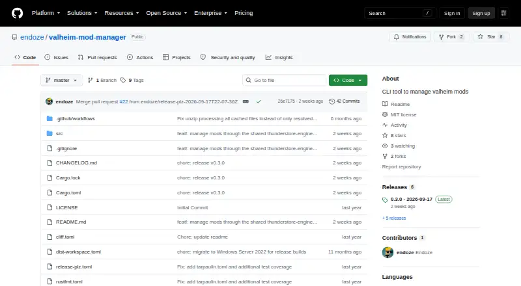The height and width of the screenshot is (286, 521).
Task: Click the Sign up button
Action: [481, 13]
